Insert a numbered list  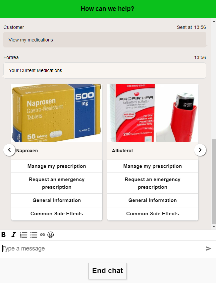[24, 235]
